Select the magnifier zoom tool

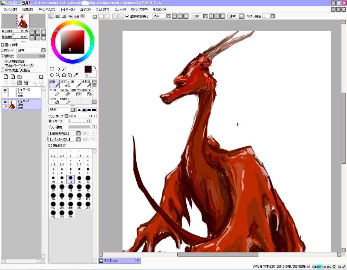58,75
